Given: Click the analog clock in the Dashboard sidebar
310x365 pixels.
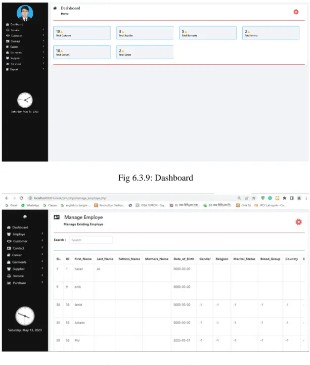Looking at the screenshot, I should click(25, 100).
